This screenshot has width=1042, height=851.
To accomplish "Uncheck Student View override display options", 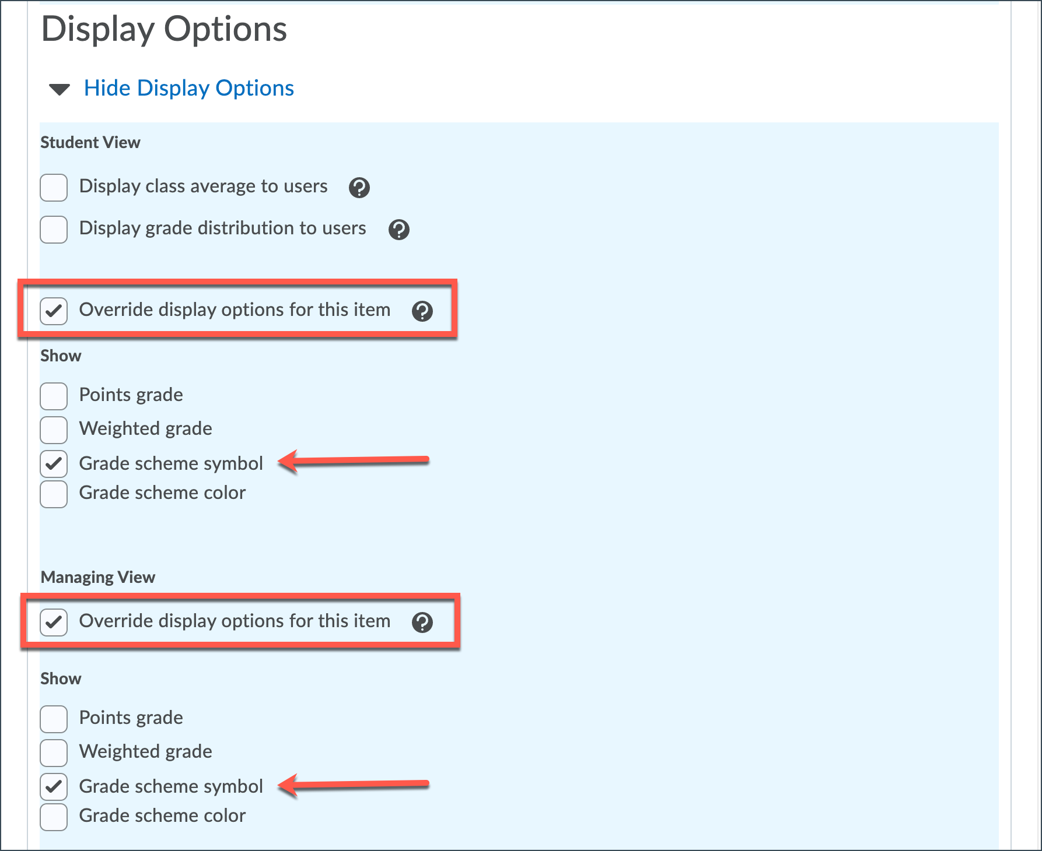I will pyautogui.click(x=54, y=311).
